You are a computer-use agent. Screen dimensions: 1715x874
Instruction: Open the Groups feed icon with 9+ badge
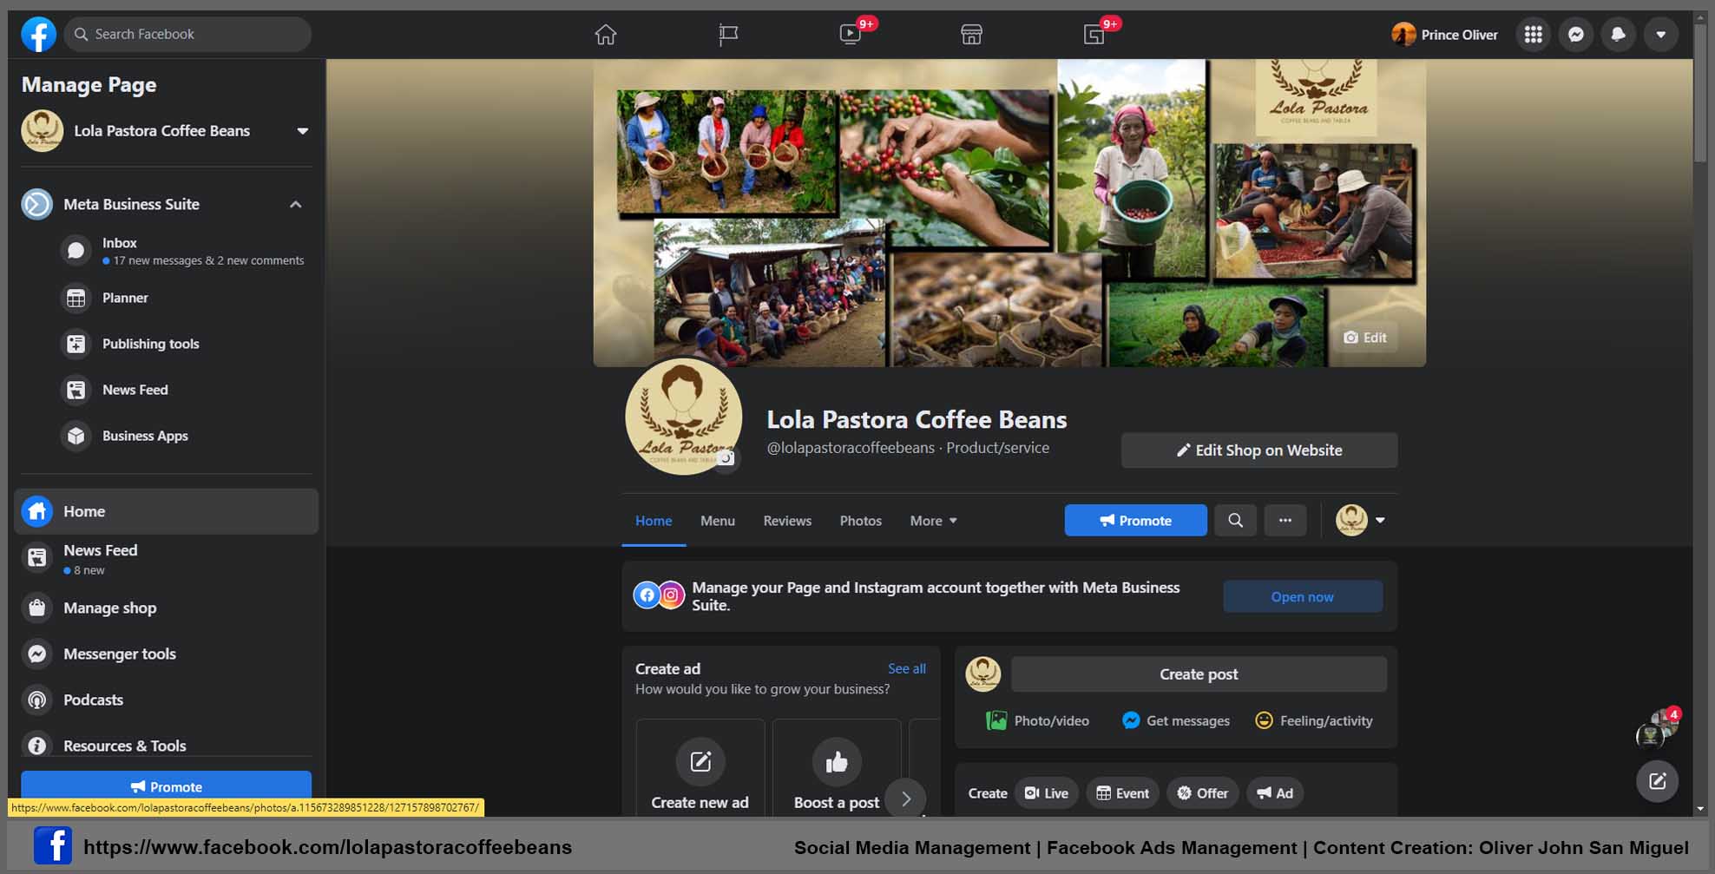pyautogui.click(x=1094, y=35)
